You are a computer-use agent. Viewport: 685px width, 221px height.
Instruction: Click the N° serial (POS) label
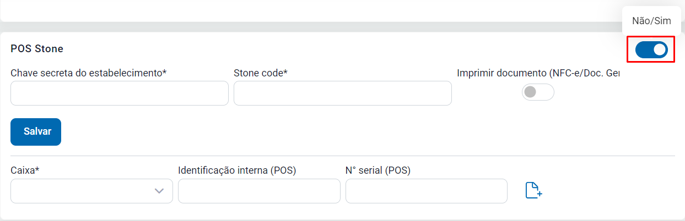point(378,170)
